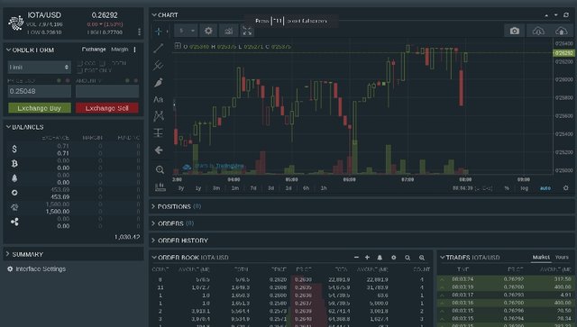Toggle percent scale on chart
The width and height of the screenshot is (577, 327).
(x=507, y=188)
